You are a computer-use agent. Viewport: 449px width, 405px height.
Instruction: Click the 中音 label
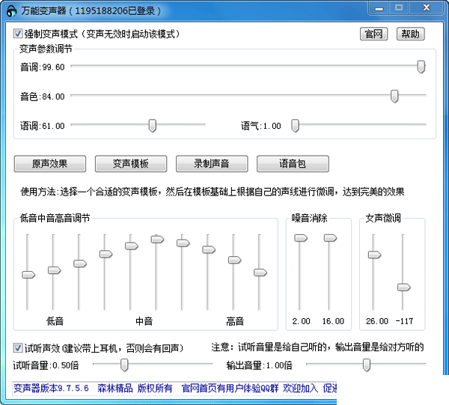pos(144,321)
